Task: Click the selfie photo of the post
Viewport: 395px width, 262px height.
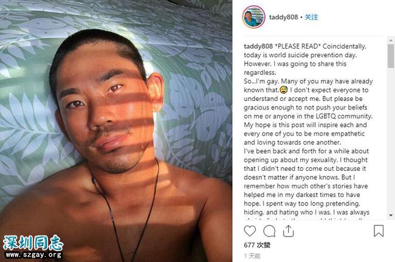Action: coord(116,131)
